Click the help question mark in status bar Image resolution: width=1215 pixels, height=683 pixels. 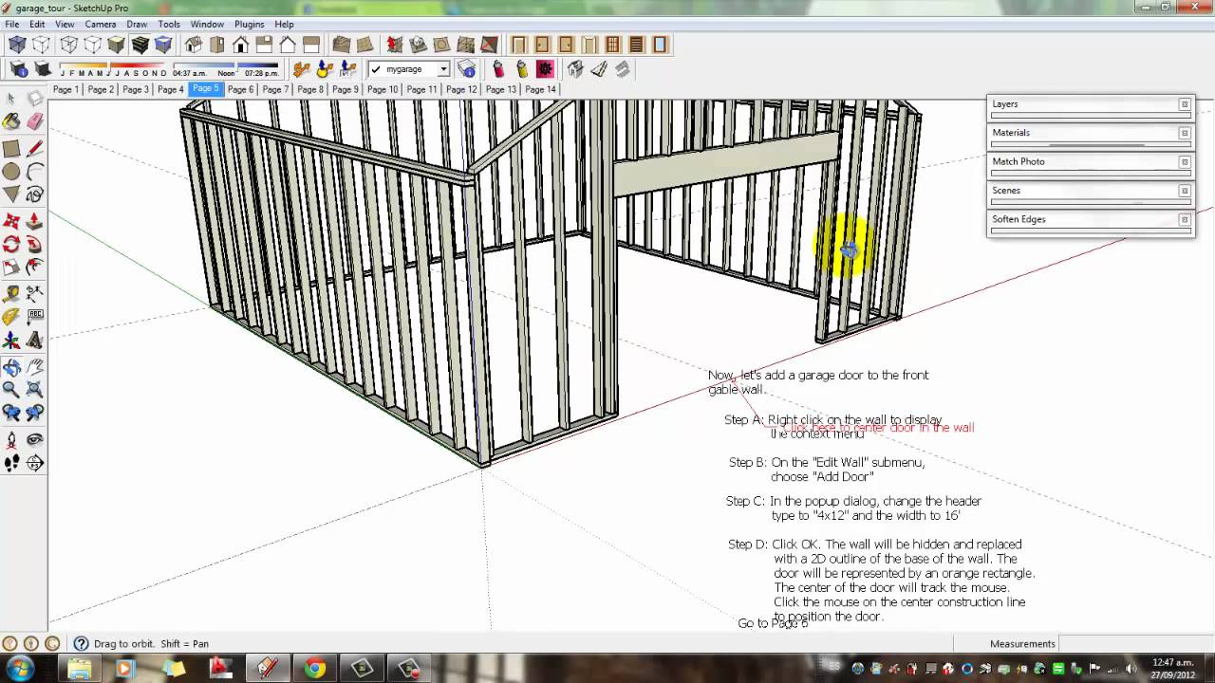click(81, 643)
